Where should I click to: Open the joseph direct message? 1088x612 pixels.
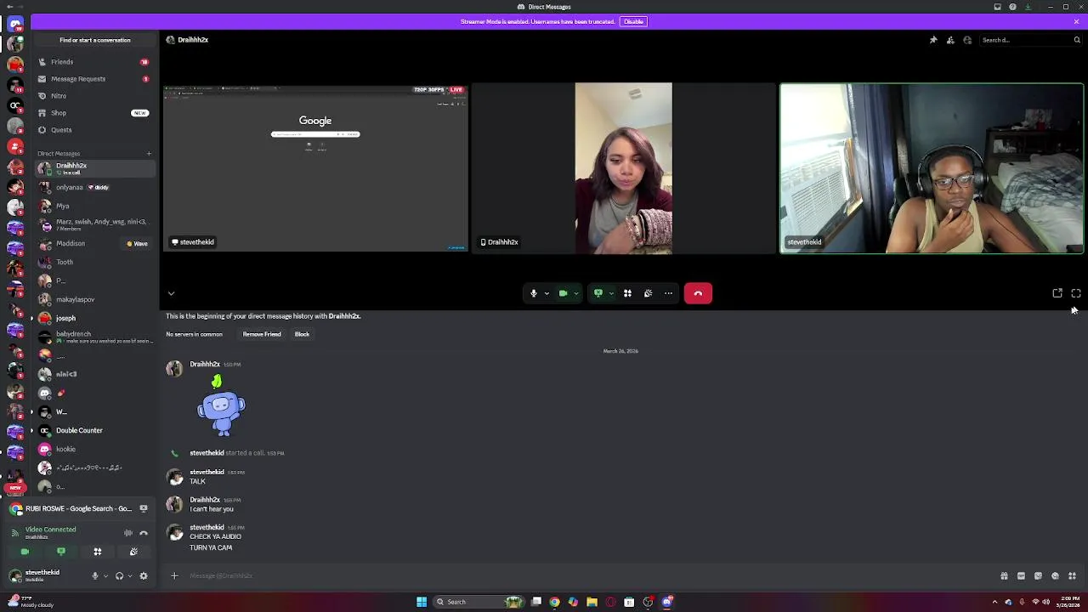click(94, 318)
